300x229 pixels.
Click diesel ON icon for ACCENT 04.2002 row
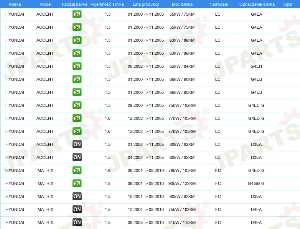click(x=77, y=157)
